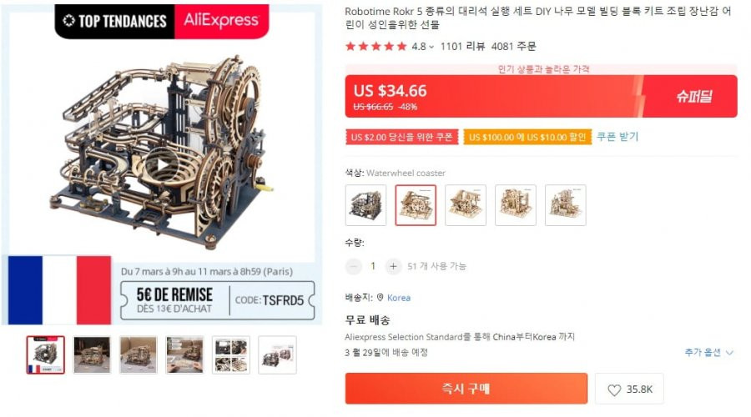This screenshot has height=417, width=751.
Task: Click the location pin icon beside Korea
Action: 381,297
